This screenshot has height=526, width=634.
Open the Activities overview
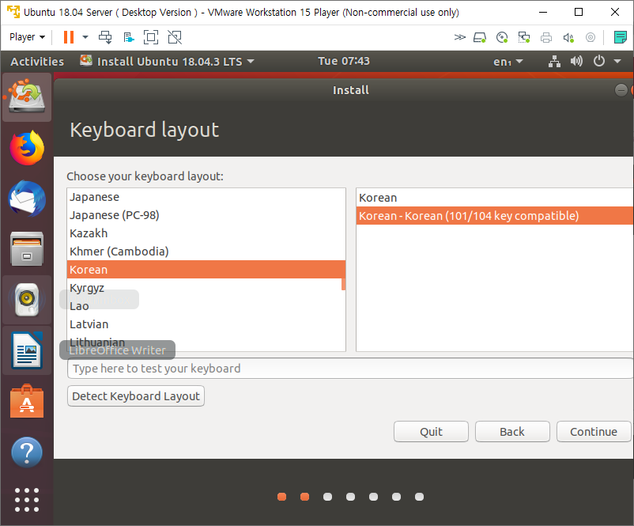pyautogui.click(x=37, y=62)
